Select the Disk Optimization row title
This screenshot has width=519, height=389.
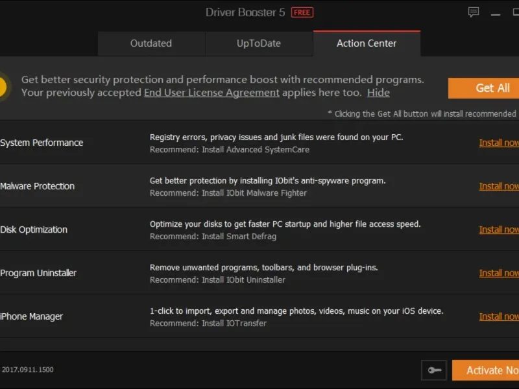(34, 230)
